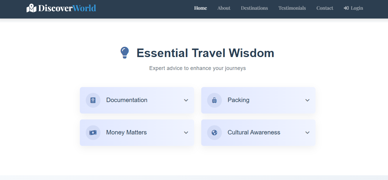The width and height of the screenshot is (388, 180).
Task: Click the globe icon in Cultural Awareness
Action: click(214, 133)
